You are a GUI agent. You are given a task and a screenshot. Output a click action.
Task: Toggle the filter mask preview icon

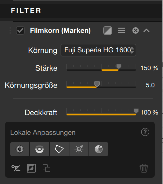click(108, 30)
